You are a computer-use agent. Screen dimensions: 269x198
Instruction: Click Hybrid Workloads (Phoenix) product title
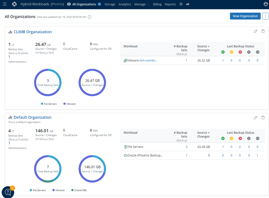(42, 4)
